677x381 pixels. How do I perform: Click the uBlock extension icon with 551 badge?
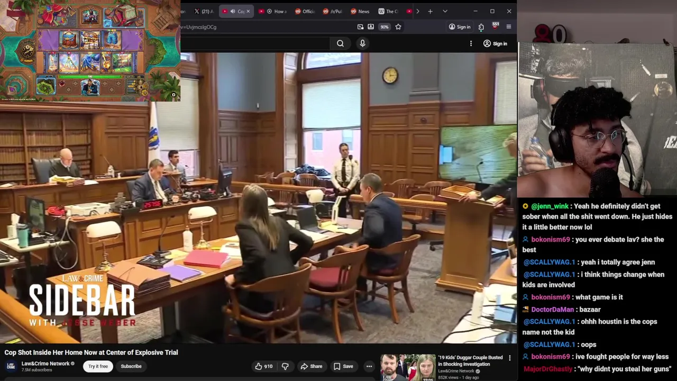[x=495, y=26]
